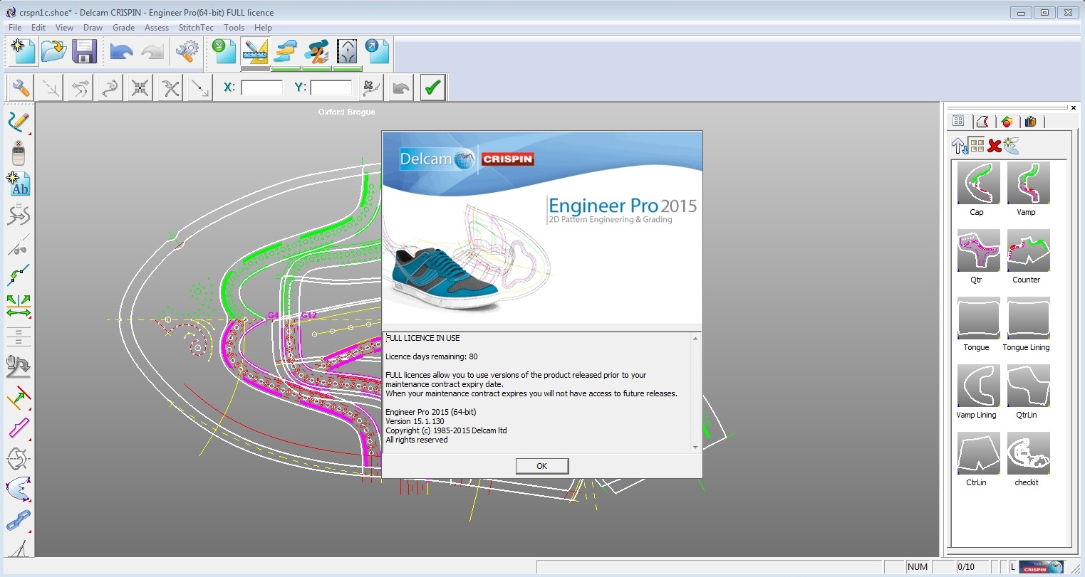Viewport: 1085px width, 577px height.
Task: Select the crossed lines intersection tool
Action: pyautogui.click(x=170, y=88)
